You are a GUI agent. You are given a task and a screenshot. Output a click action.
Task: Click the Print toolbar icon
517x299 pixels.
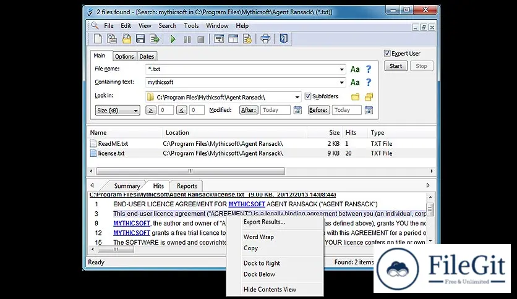point(265,39)
